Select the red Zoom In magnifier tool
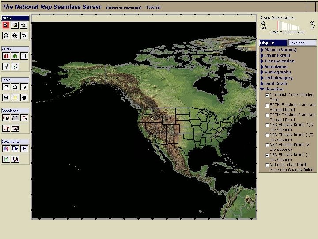 pyautogui.click(x=6, y=25)
